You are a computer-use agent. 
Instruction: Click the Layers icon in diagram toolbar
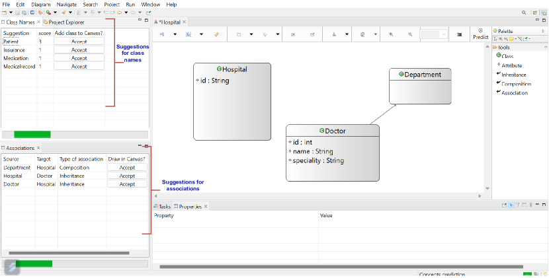(239, 34)
